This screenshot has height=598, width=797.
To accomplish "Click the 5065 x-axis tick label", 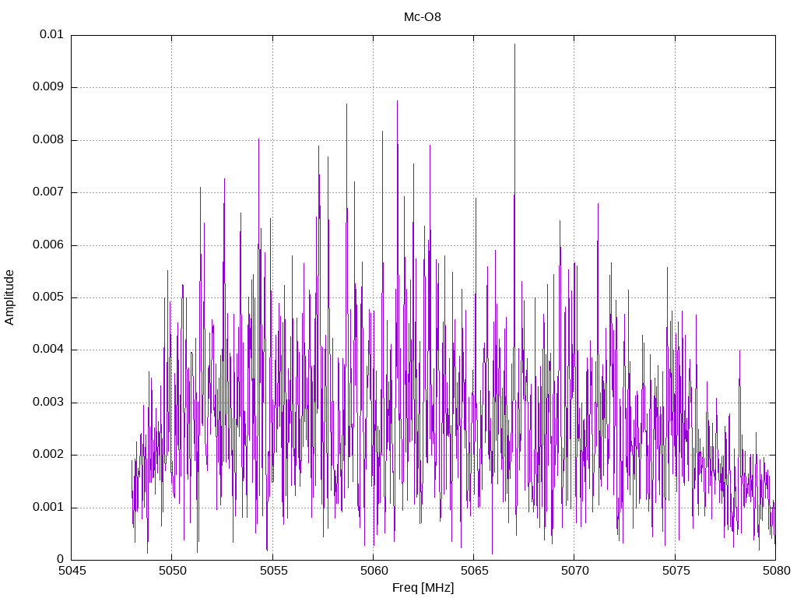I will click(x=474, y=571).
